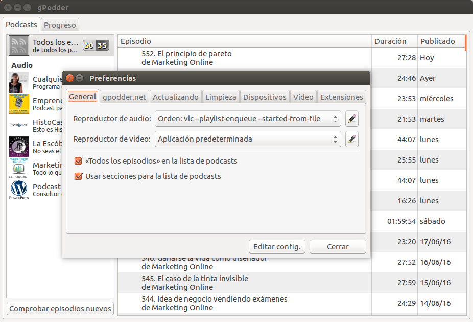Click the edit pencil for audio player

(352, 119)
